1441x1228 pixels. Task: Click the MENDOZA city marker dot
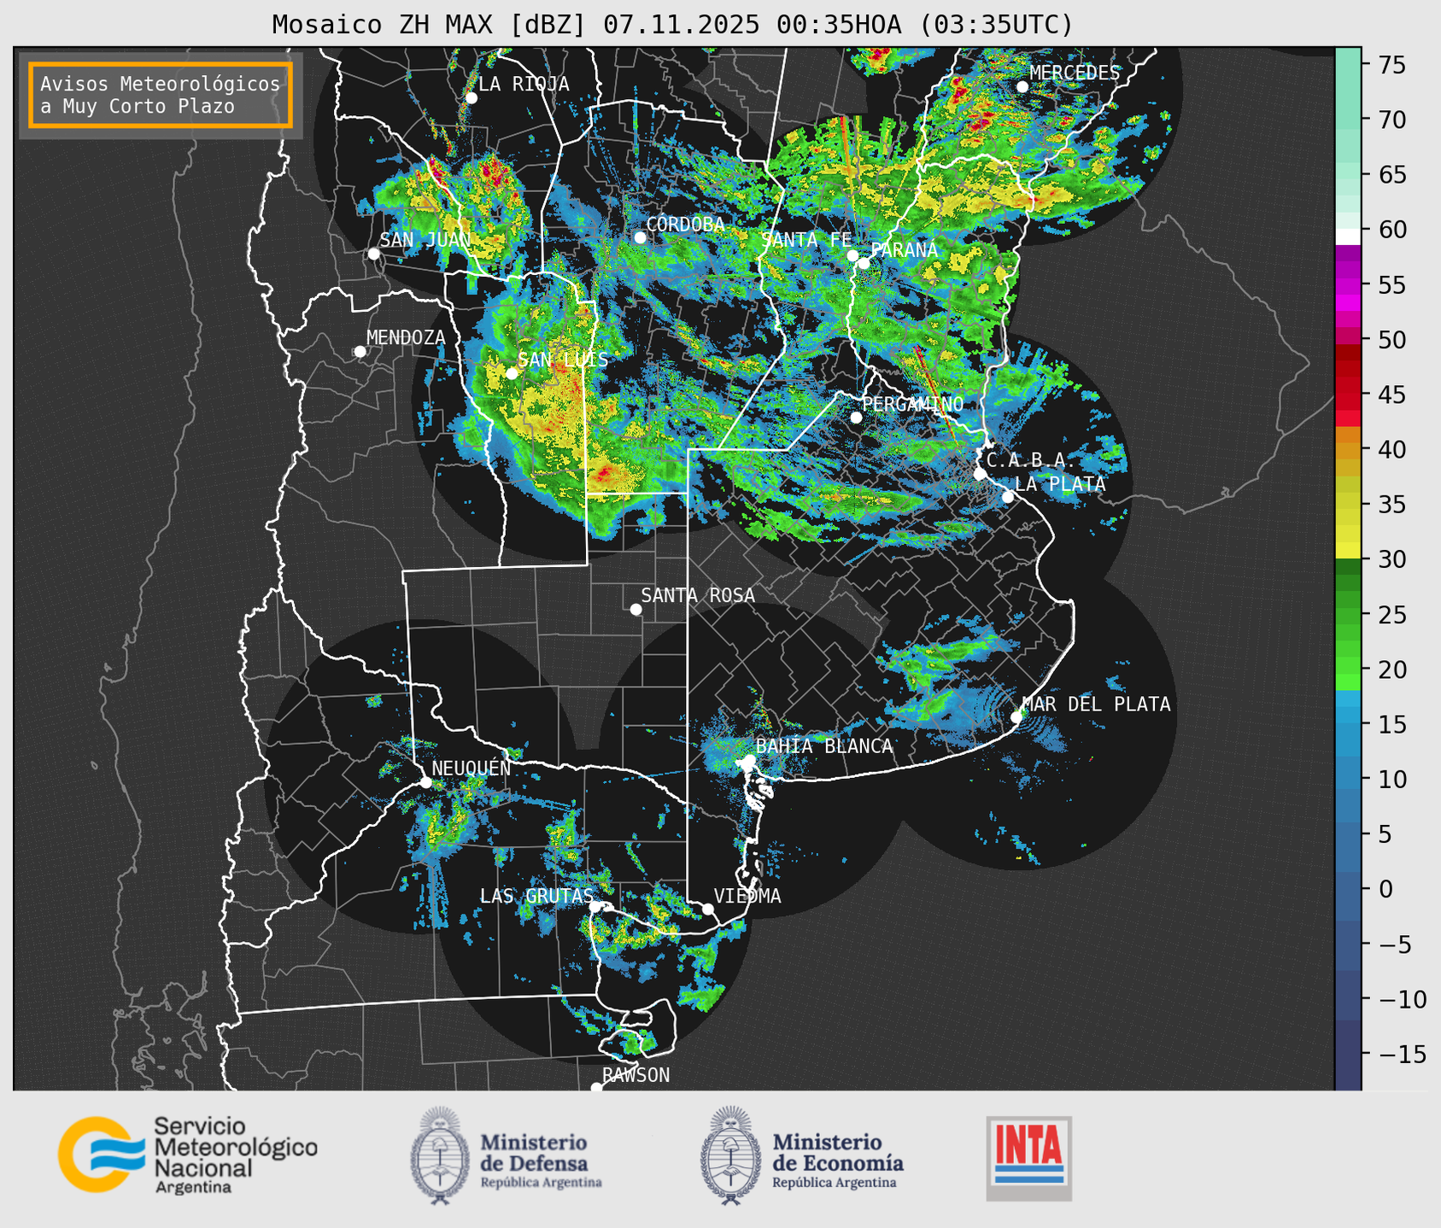(360, 352)
